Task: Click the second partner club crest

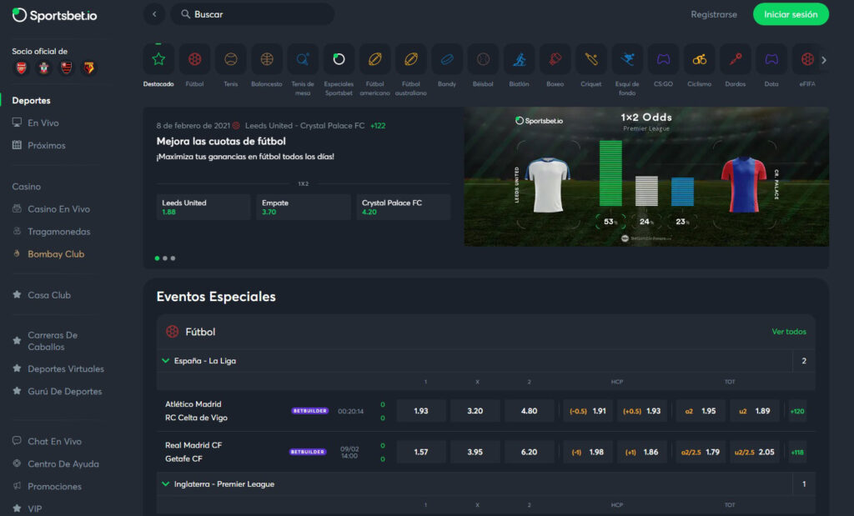Action: coord(43,68)
